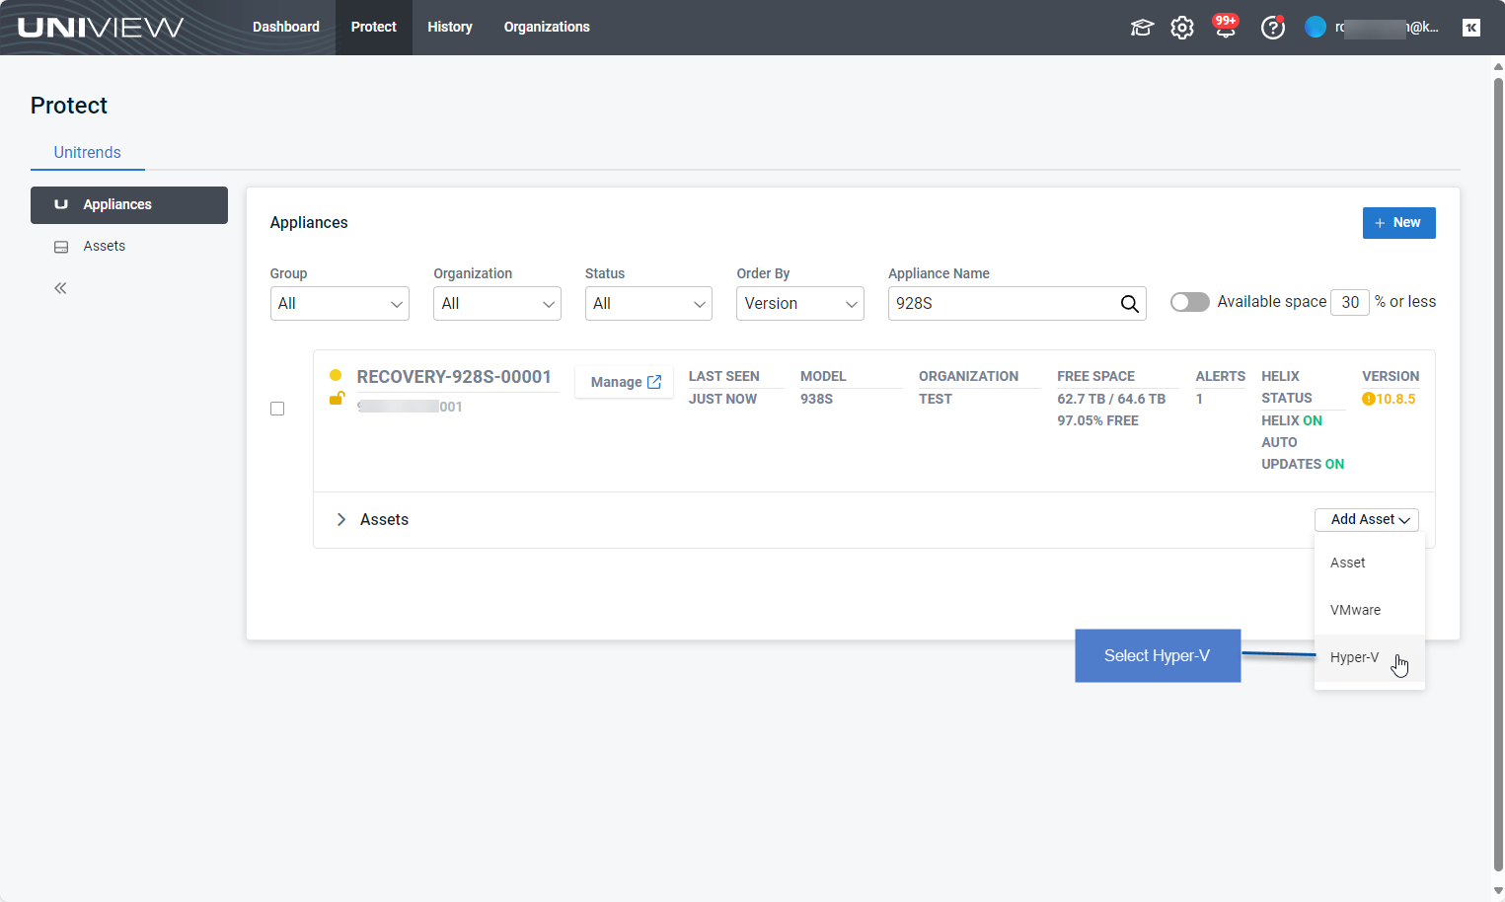The width and height of the screenshot is (1505, 902).
Task: Click the Manage button for the appliance
Action: click(625, 382)
